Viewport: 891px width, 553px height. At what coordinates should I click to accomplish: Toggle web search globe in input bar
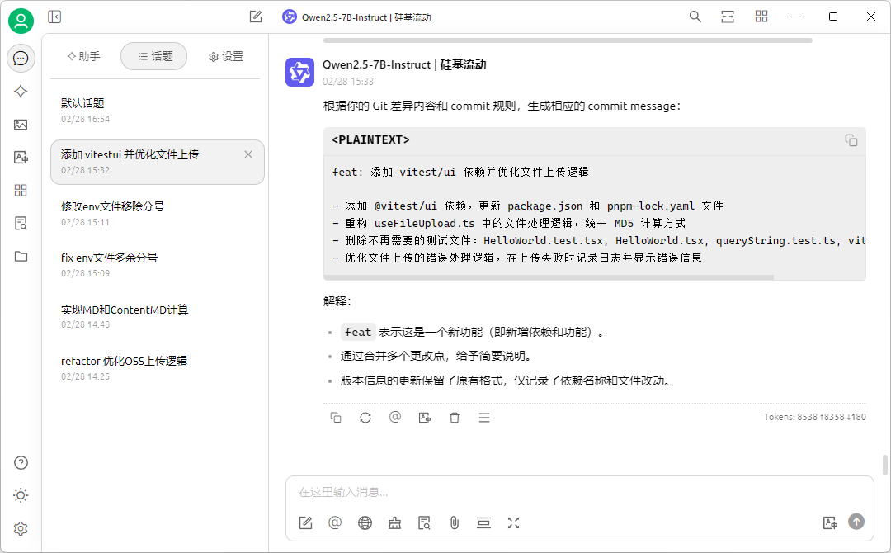365,522
